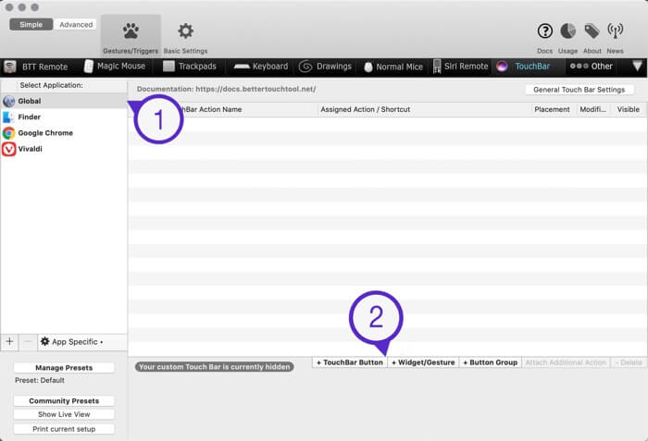The height and width of the screenshot is (441, 648).
Task: Click the Global globe icon
Action: 8,101
